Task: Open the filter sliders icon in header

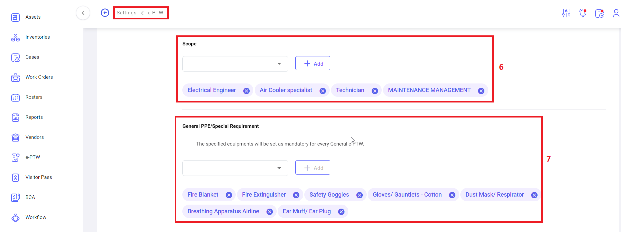Action: (x=566, y=13)
